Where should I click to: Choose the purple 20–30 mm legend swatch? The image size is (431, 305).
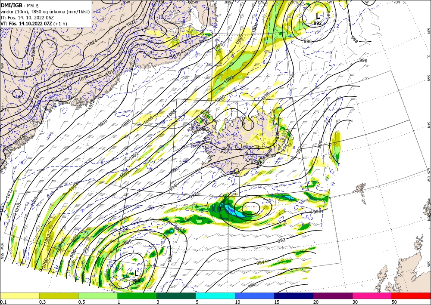[x=333, y=296]
